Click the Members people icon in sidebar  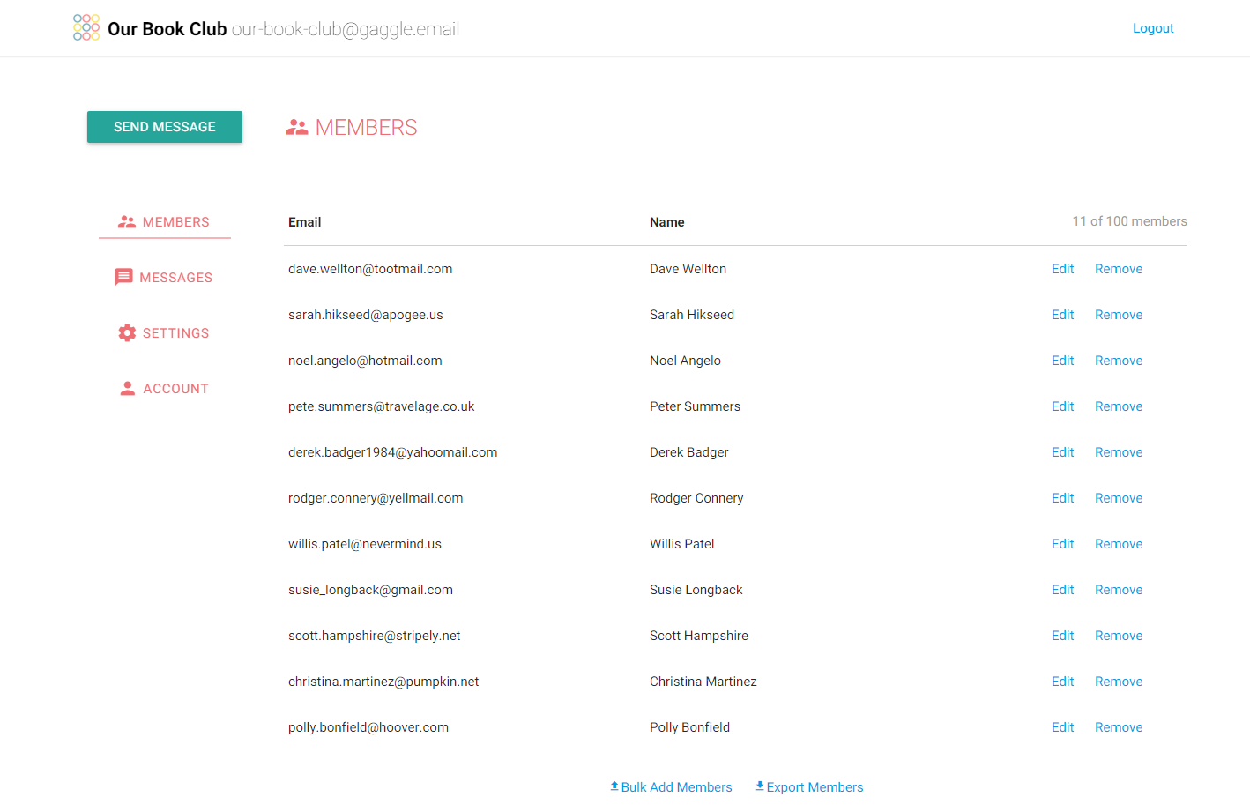(x=127, y=222)
